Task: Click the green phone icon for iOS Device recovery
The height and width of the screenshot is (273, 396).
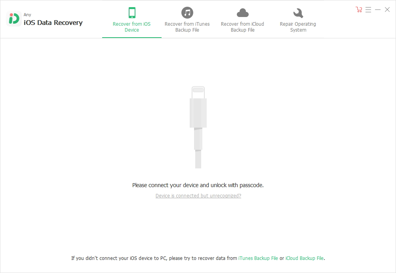Action: tap(132, 13)
